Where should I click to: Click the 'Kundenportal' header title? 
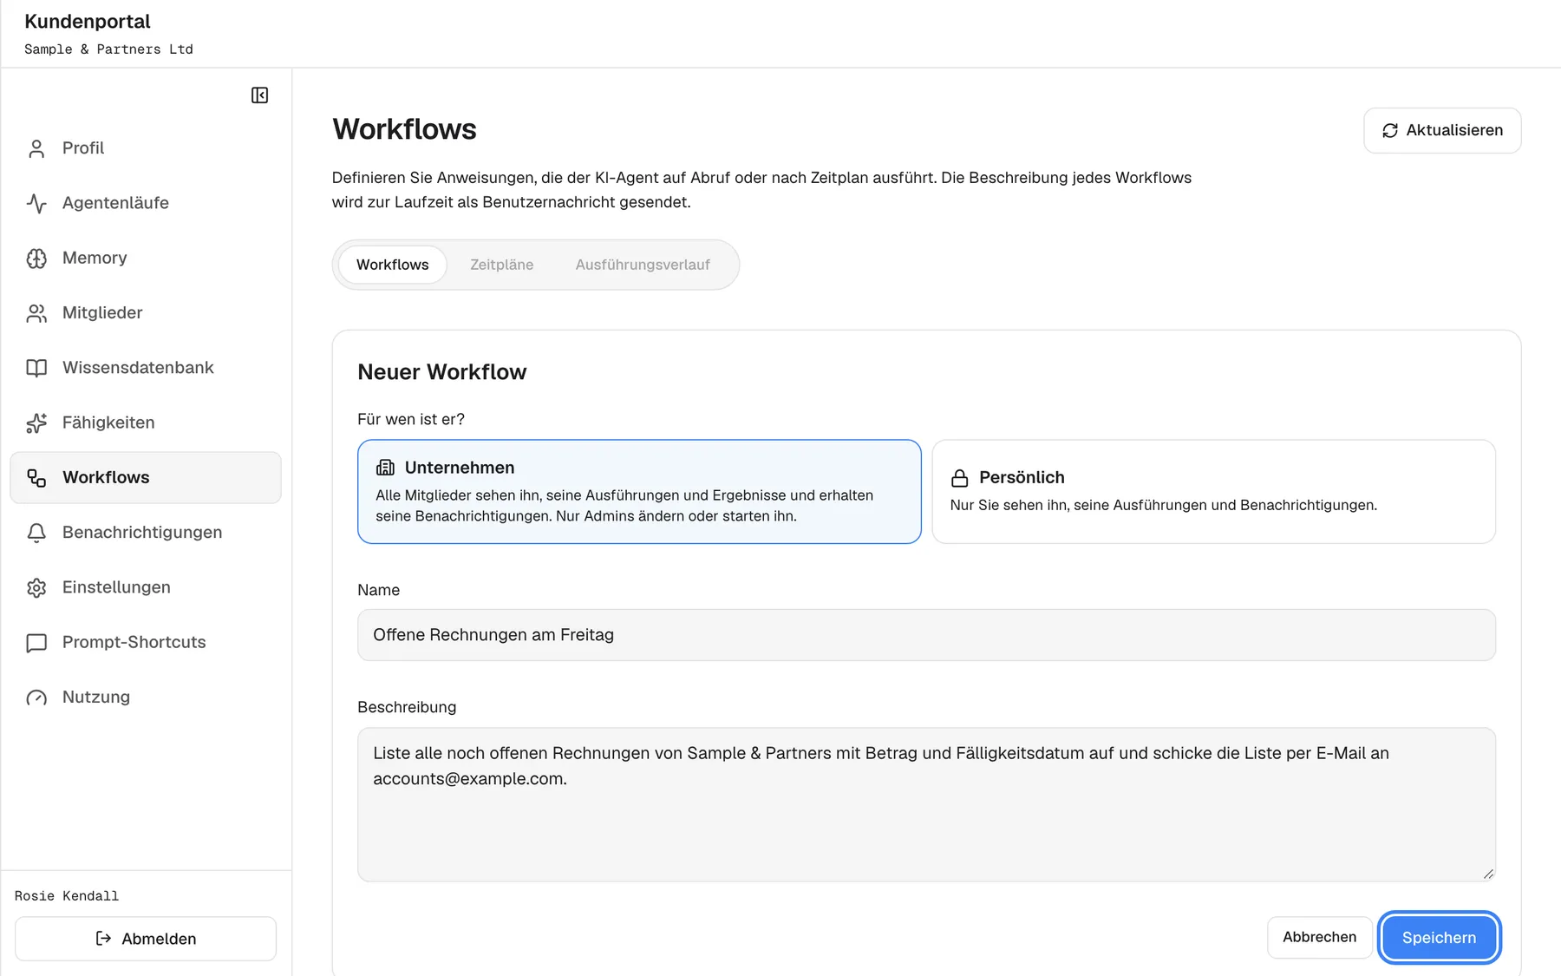pyautogui.click(x=87, y=22)
